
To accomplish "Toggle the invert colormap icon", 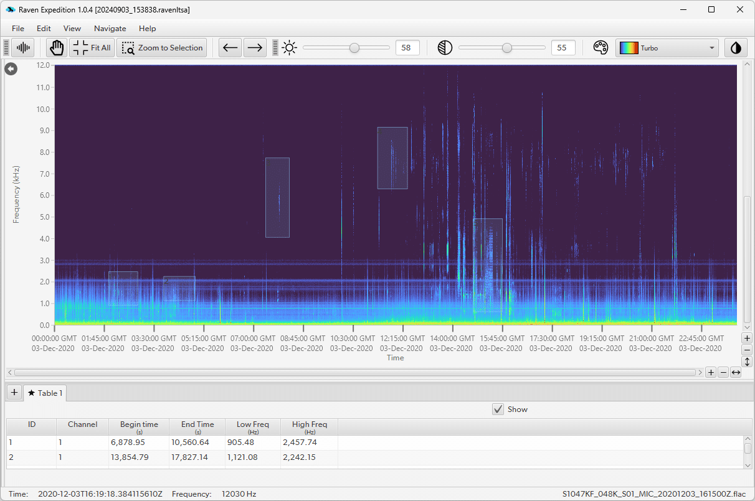I will (736, 48).
